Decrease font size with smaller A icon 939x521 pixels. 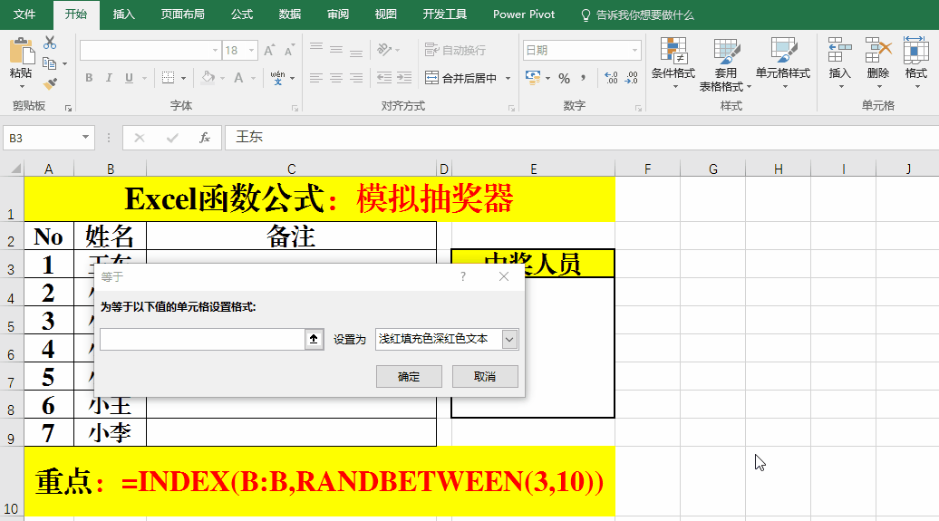[289, 51]
